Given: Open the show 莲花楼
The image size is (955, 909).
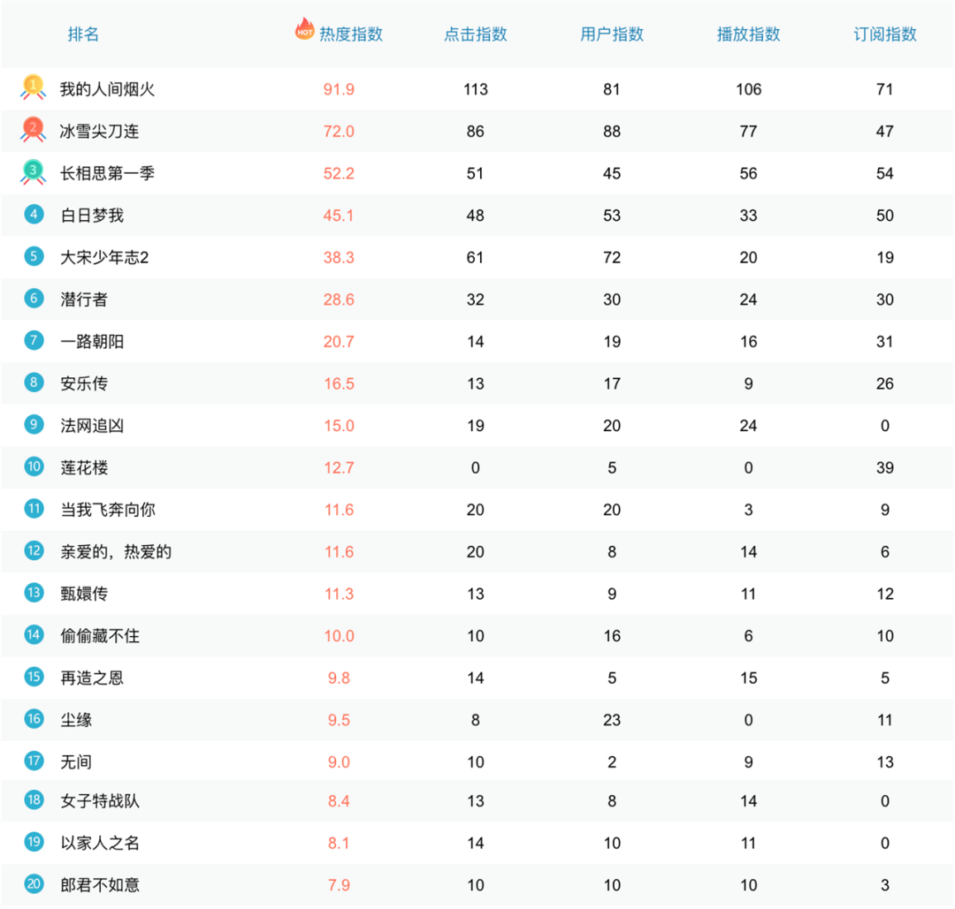Looking at the screenshot, I should [84, 468].
